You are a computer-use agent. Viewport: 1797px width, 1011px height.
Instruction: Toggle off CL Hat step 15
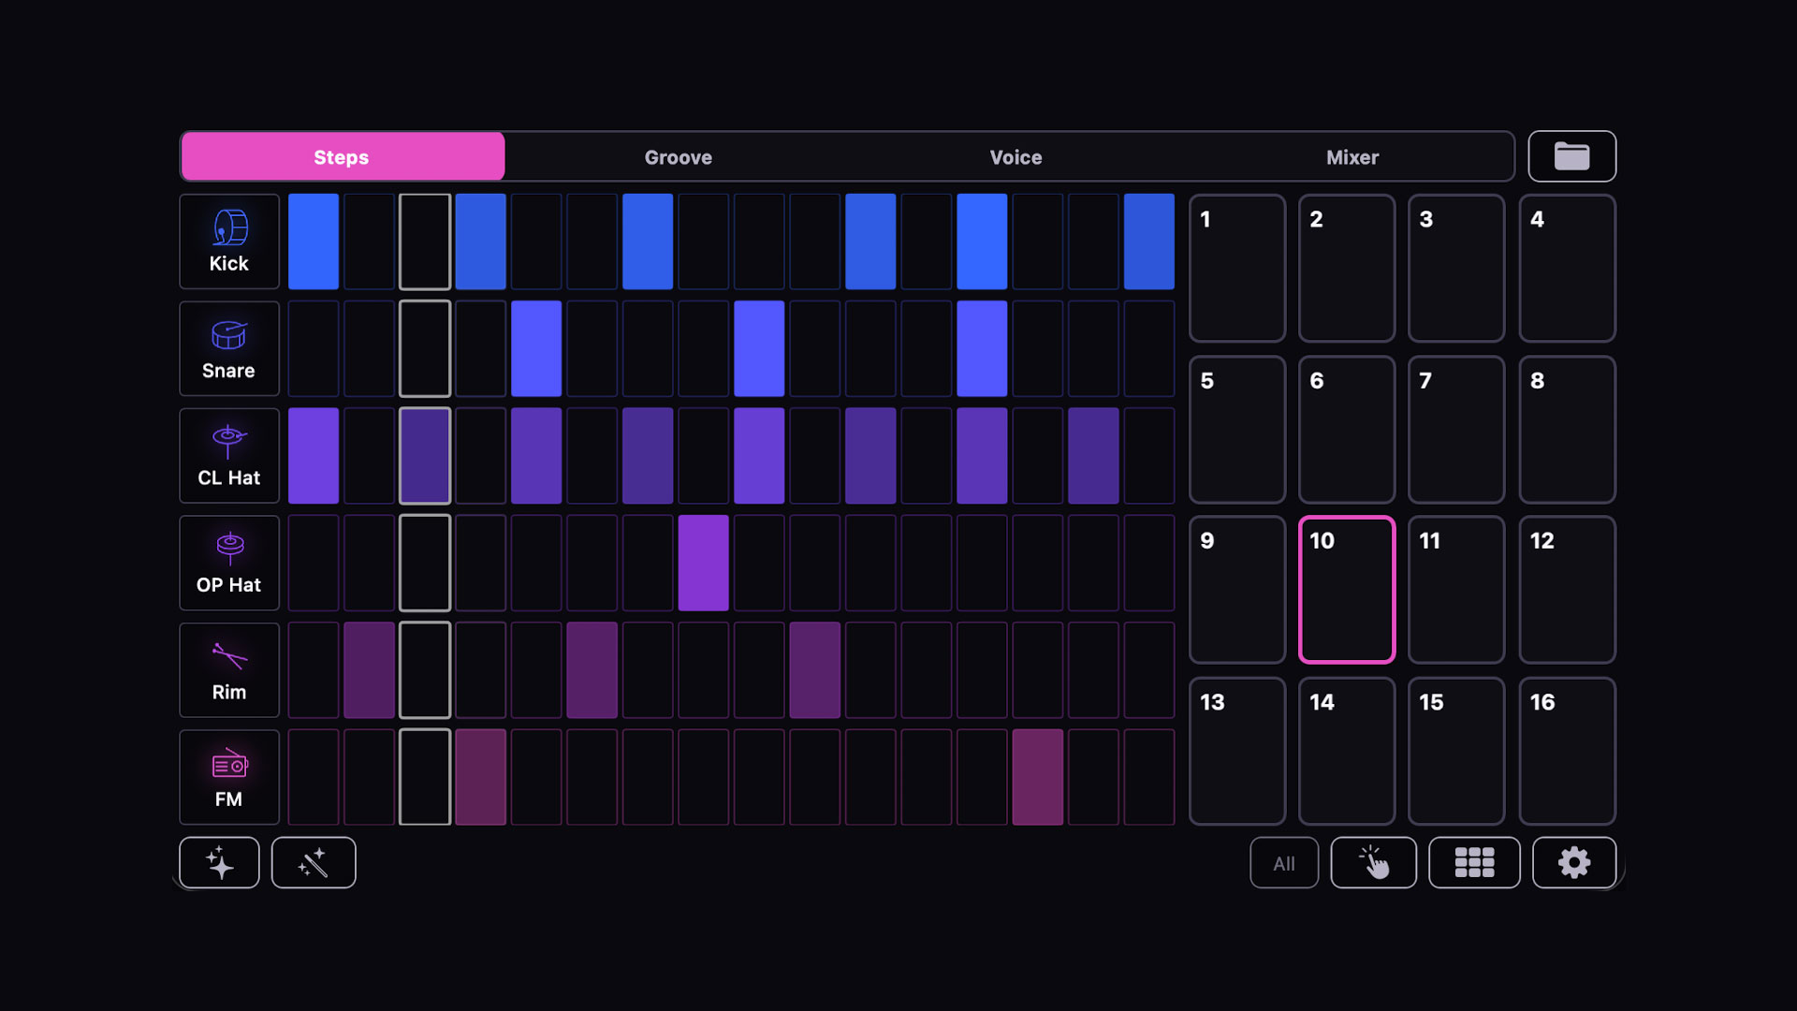tap(1093, 456)
